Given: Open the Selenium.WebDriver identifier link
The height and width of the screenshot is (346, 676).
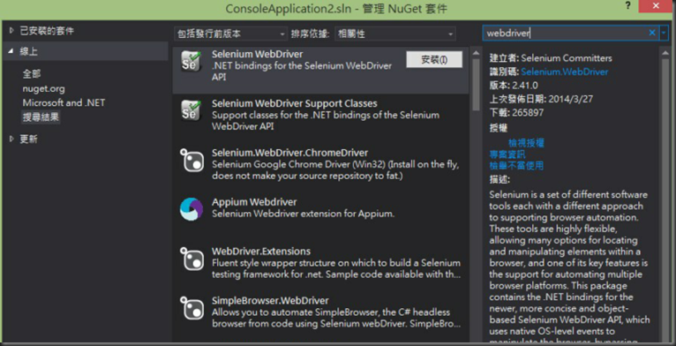Looking at the screenshot, I should (x=564, y=71).
